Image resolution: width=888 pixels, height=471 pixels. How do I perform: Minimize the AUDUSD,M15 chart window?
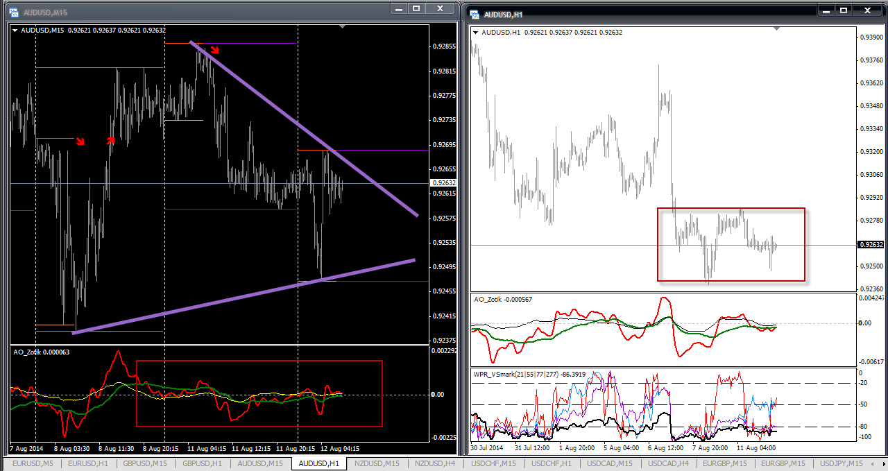pos(400,9)
